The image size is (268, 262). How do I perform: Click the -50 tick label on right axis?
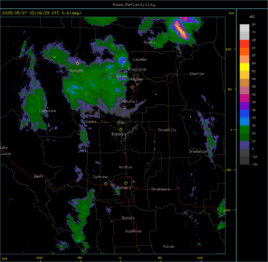228,170
